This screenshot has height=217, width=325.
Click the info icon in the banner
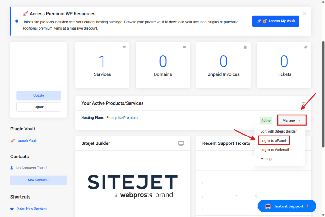point(17,21)
